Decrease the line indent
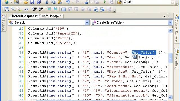Image resolution: width=180 pixels, height=101 pixels. pos(34,9)
